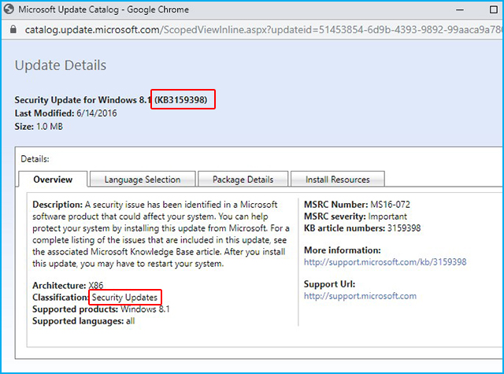This screenshot has width=504, height=374.
Task: Maximize the Chrome window
Action: [494, 9]
